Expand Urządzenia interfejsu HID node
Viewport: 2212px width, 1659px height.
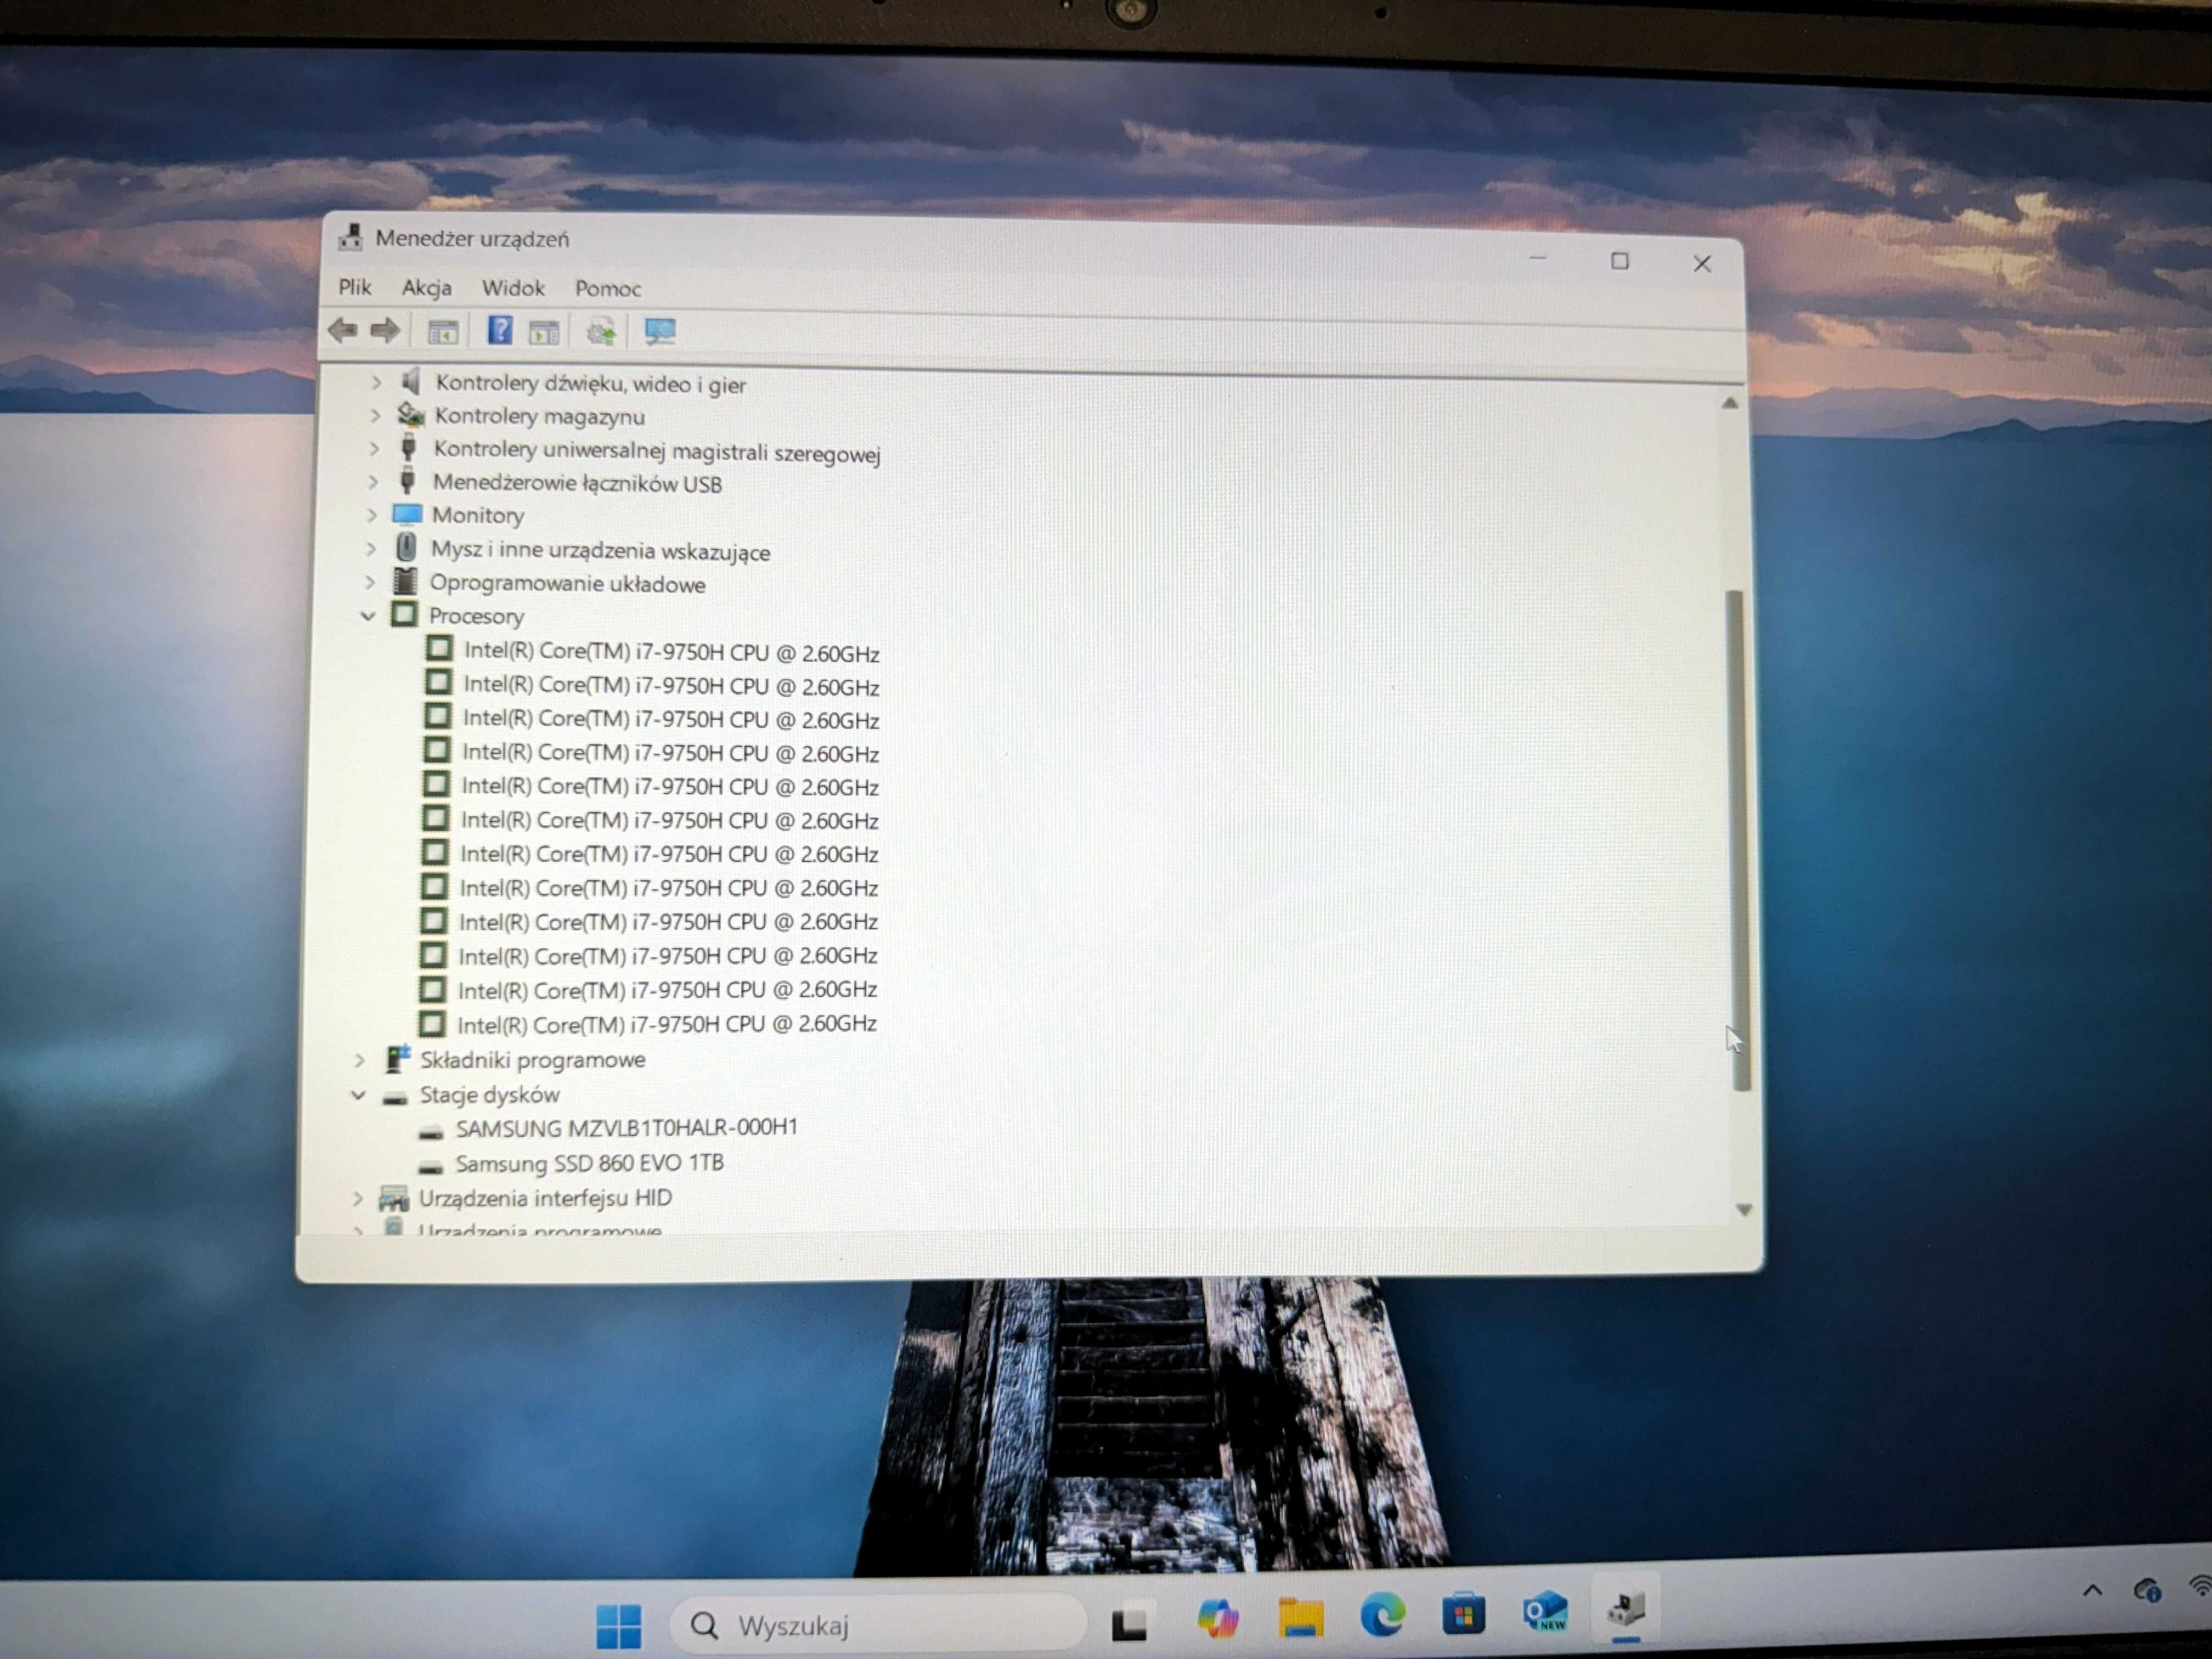click(358, 1197)
